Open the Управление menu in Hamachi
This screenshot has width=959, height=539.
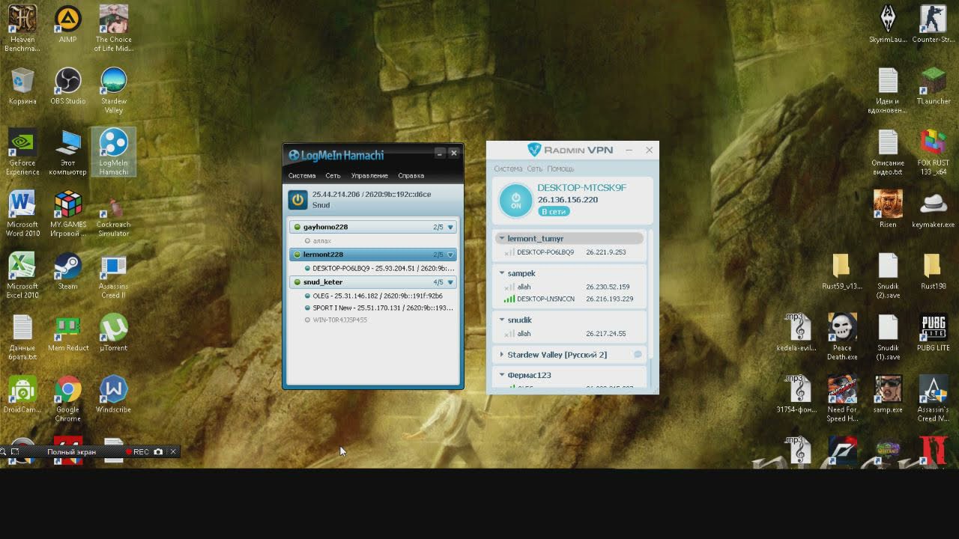click(x=369, y=176)
